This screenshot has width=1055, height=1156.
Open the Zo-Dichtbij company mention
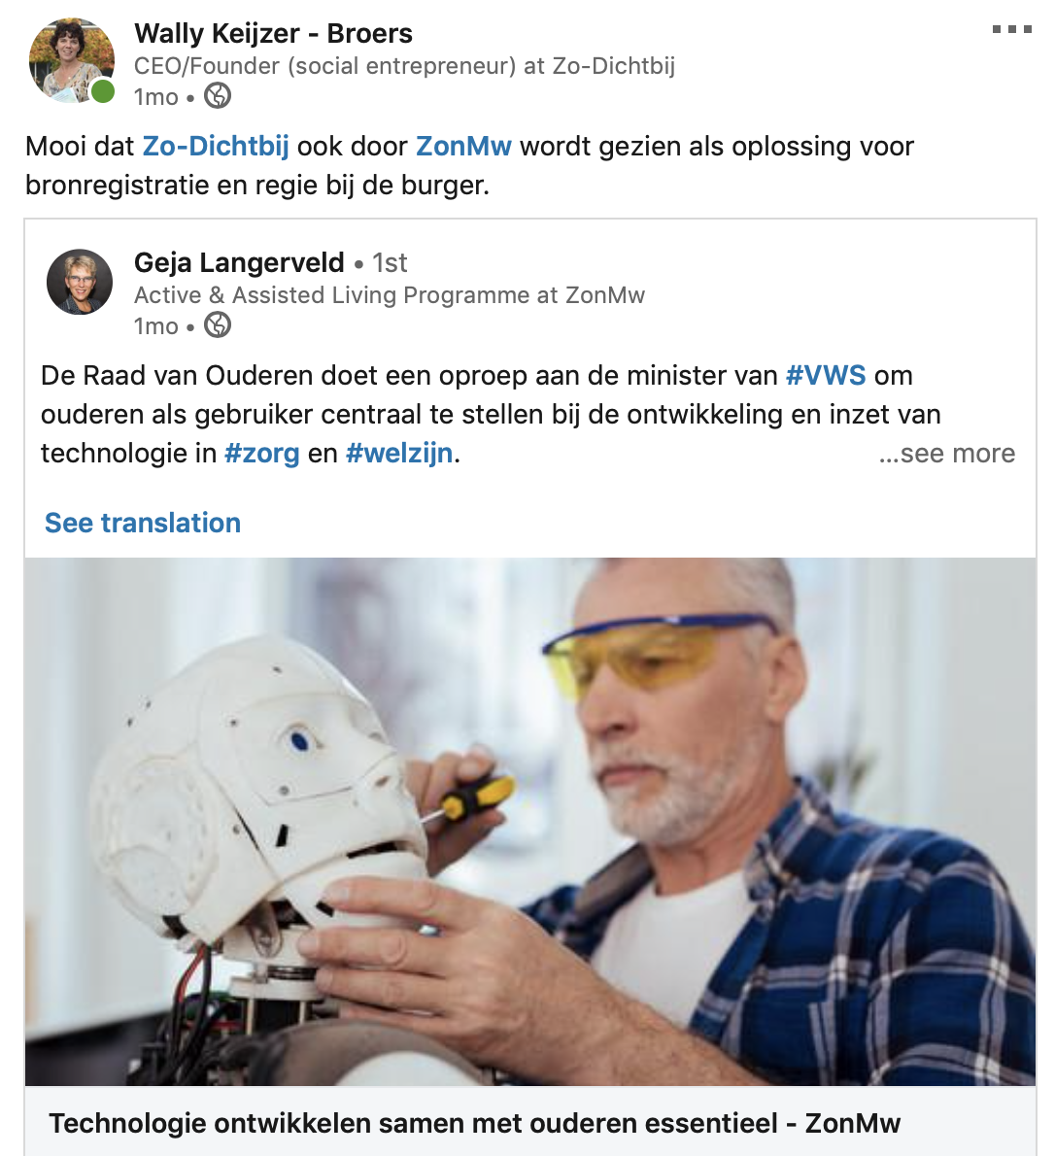[216, 146]
